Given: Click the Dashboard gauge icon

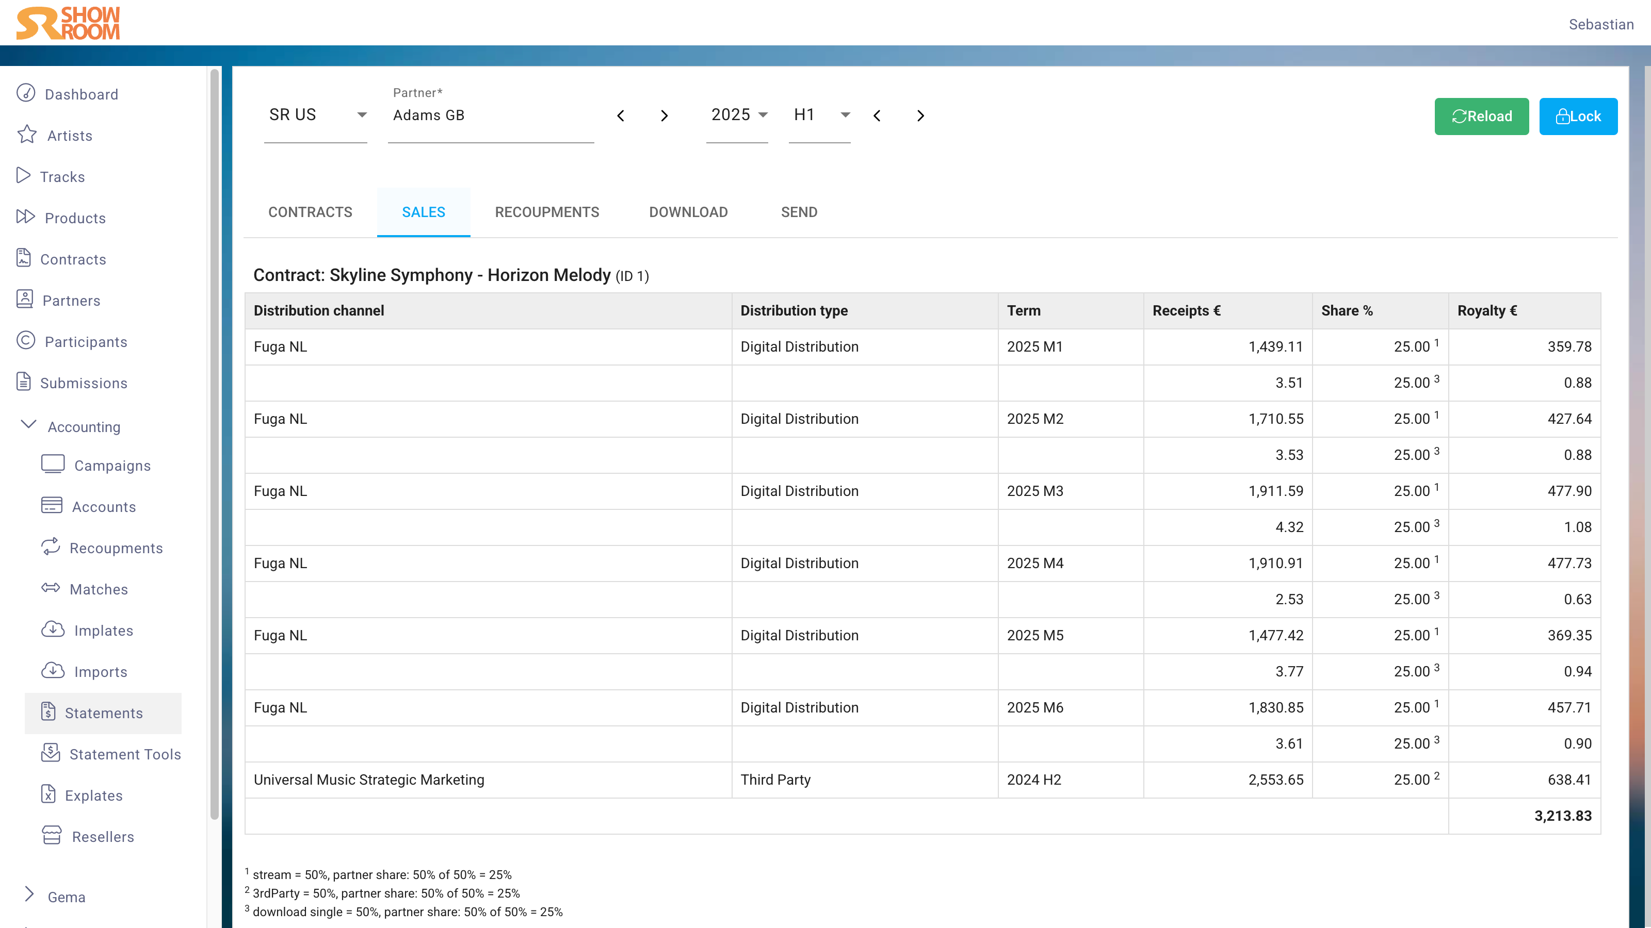Looking at the screenshot, I should [x=26, y=93].
